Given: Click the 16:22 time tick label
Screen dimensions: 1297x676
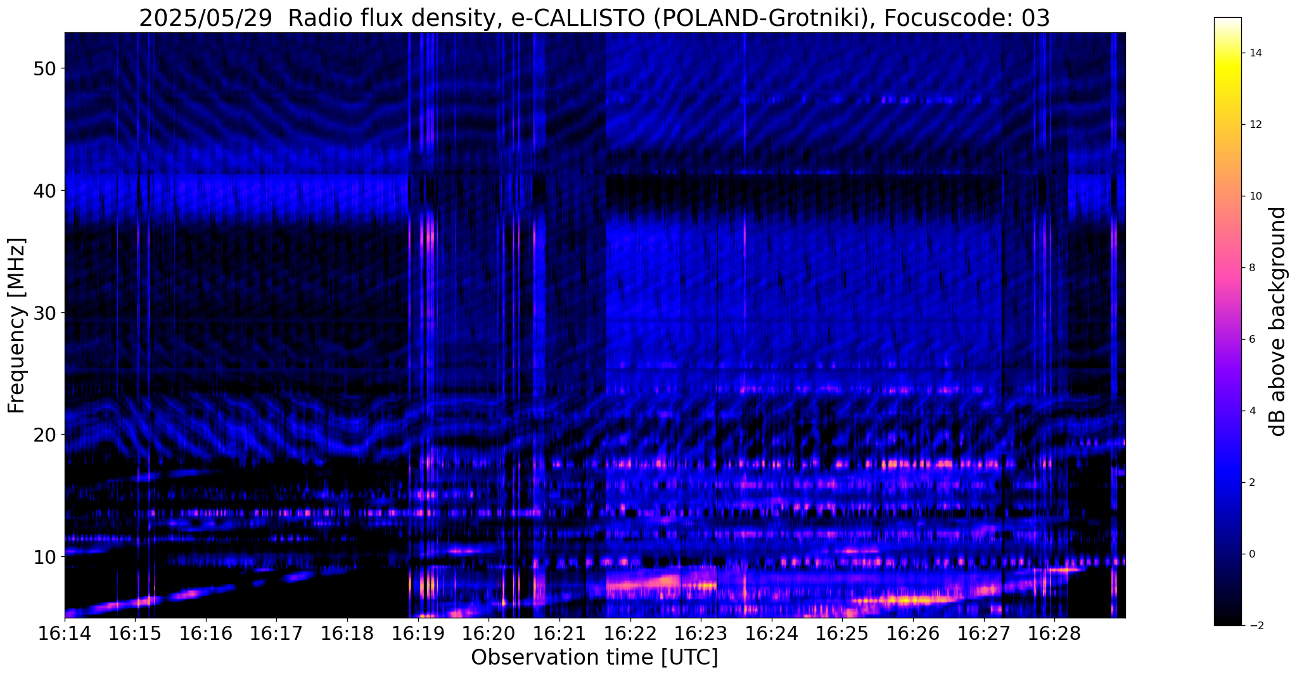Looking at the screenshot, I should (630, 634).
